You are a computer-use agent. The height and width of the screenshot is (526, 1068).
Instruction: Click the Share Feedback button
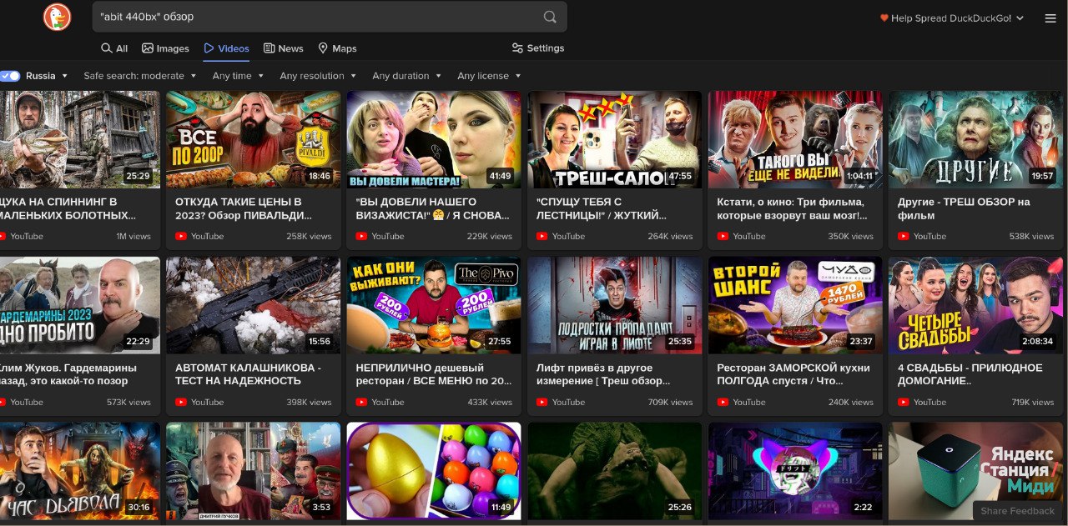tap(1017, 511)
